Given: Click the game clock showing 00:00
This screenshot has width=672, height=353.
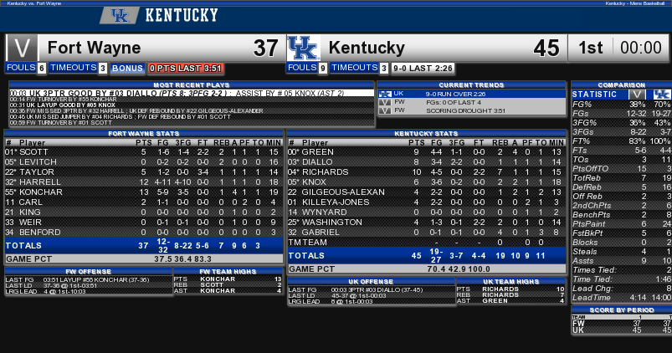Looking at the screenshot, I should coord(641,48).
